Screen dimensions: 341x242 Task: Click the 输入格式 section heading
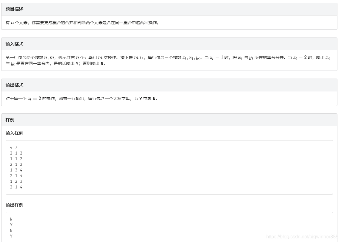tap(14, 44)
